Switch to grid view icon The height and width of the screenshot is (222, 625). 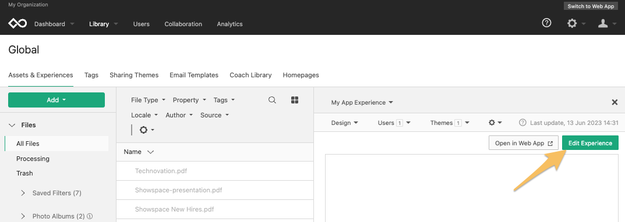(x=295, y=100)
